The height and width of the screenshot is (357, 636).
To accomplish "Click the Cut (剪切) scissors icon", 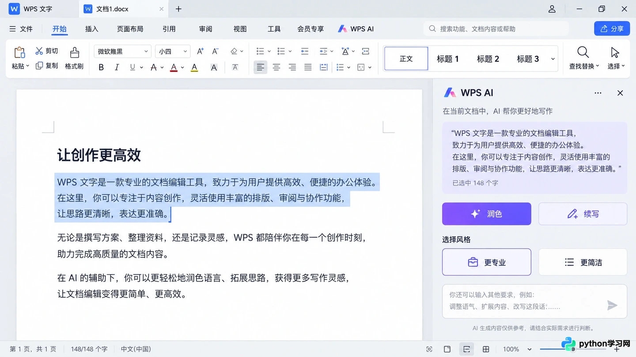I will point(39,51).
